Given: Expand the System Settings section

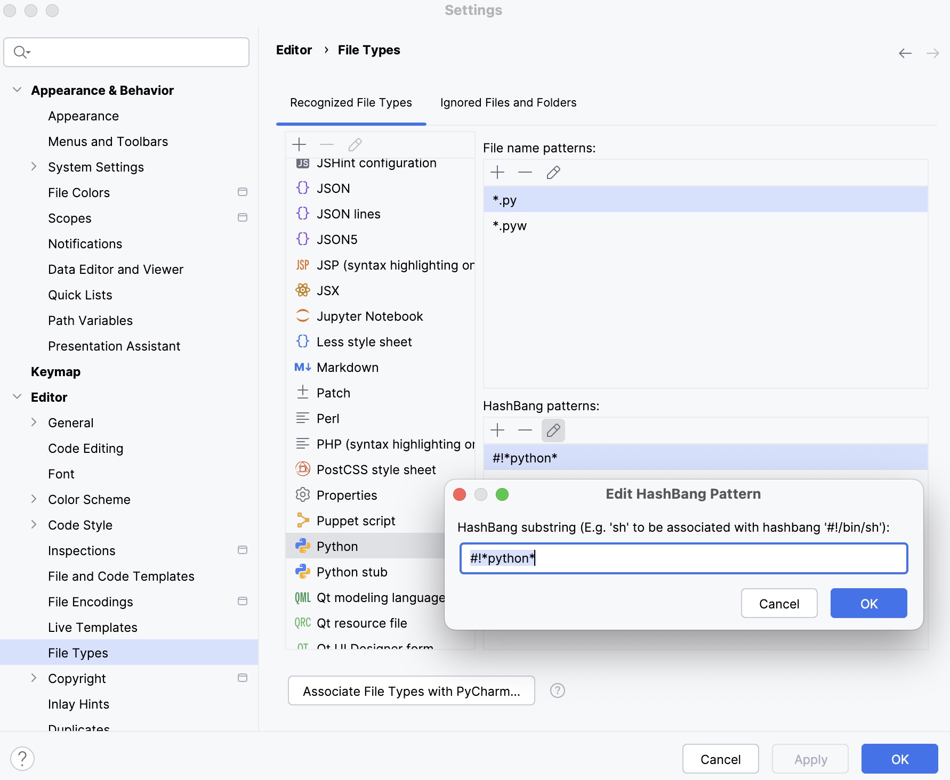Looking at the screenshot, I should click(x=34, y=167).
